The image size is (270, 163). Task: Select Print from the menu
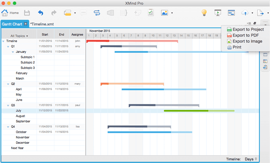pos(235,47)
